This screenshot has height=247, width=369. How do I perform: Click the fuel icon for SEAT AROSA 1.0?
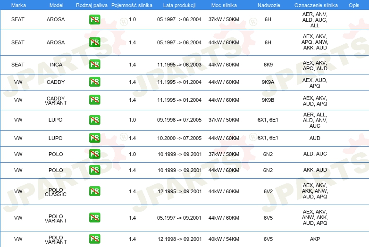pos(94,20)
